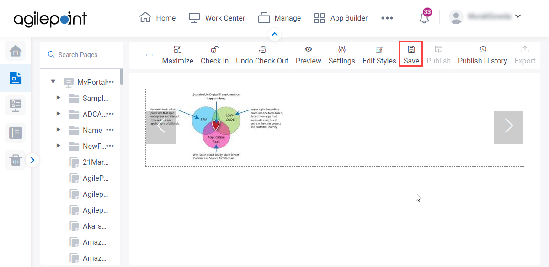
Task: Open options ellipsis for NewF... folder
Action: point(110,146)
